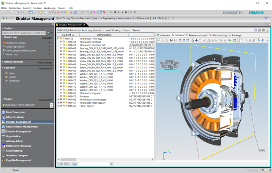Activate the pan four-arrow tool in viewer toolbar

(x=197, y=40)
